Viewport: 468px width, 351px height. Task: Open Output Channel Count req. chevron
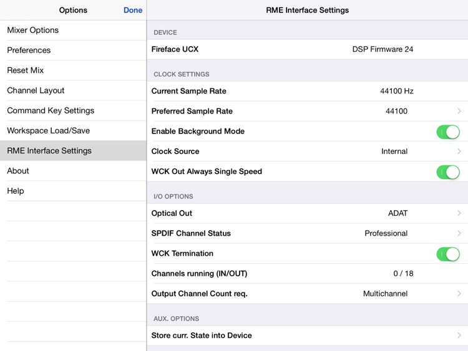click(x=459, y=294)
